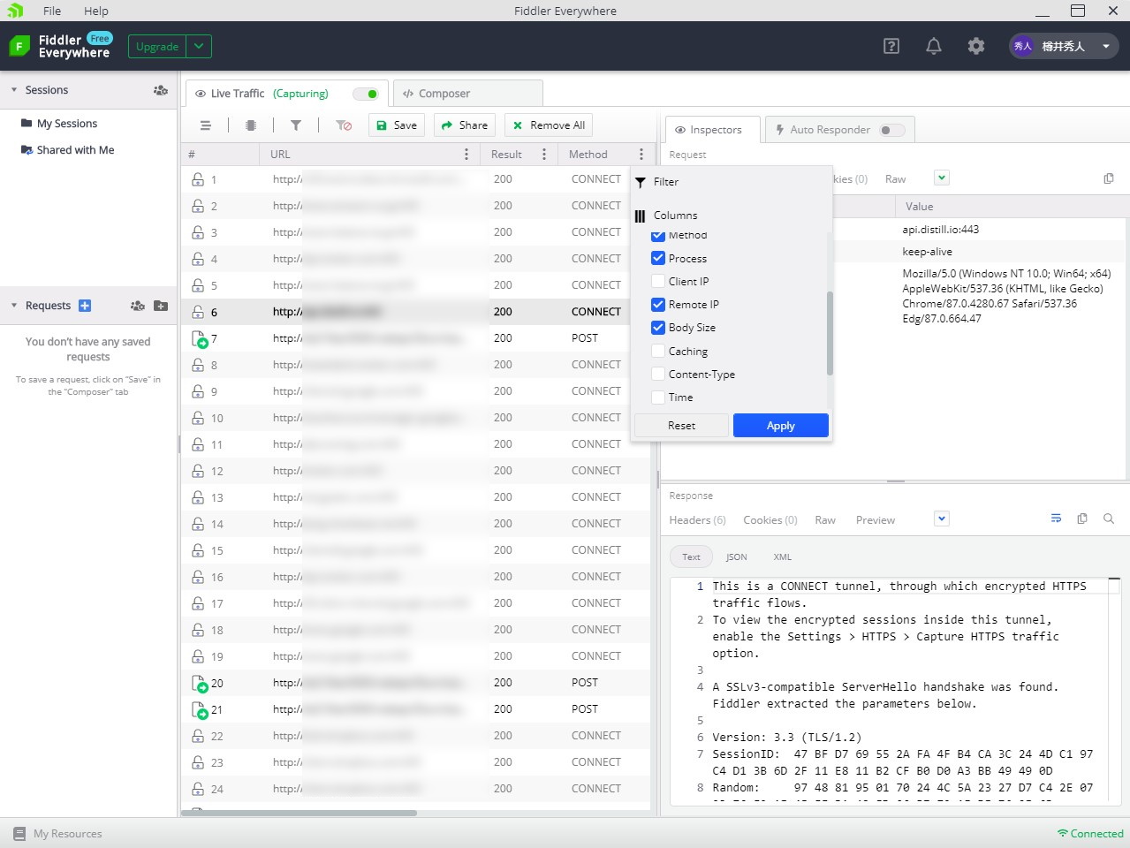Click the clear filters icon
1130x848 pixels.
[344, 125]
